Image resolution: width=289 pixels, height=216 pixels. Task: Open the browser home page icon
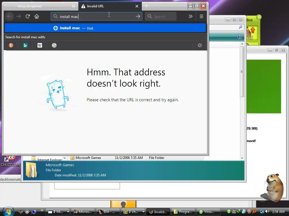click(x=37, y=17)
